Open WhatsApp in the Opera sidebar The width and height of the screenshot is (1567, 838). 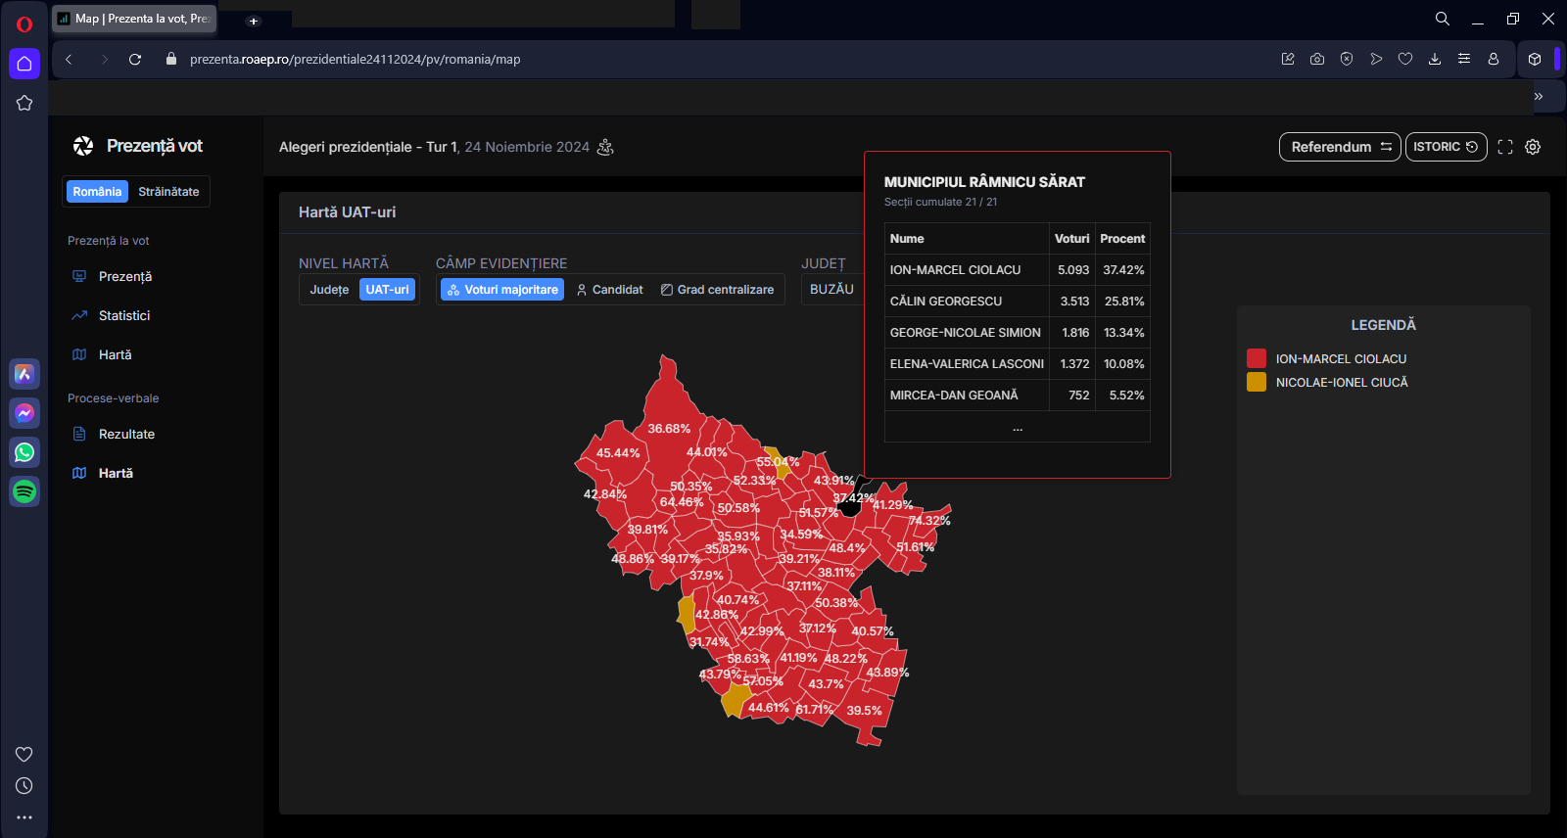(24, 452)
